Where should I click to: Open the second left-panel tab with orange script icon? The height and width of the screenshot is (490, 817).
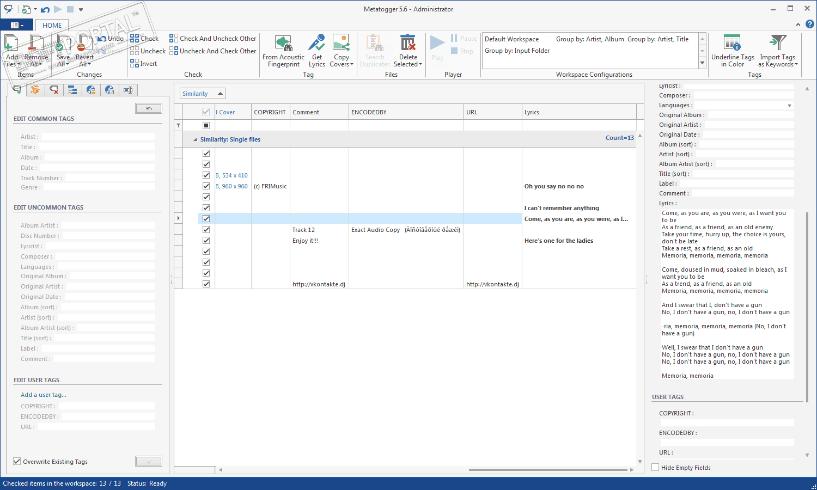[35, 90]
